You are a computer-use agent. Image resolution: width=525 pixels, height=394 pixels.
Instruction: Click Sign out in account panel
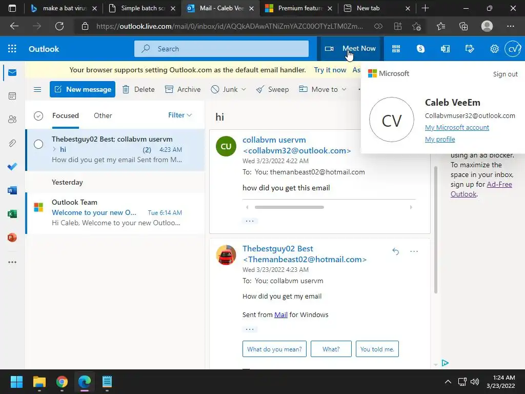pyautogui.click(x=505, y=74)
